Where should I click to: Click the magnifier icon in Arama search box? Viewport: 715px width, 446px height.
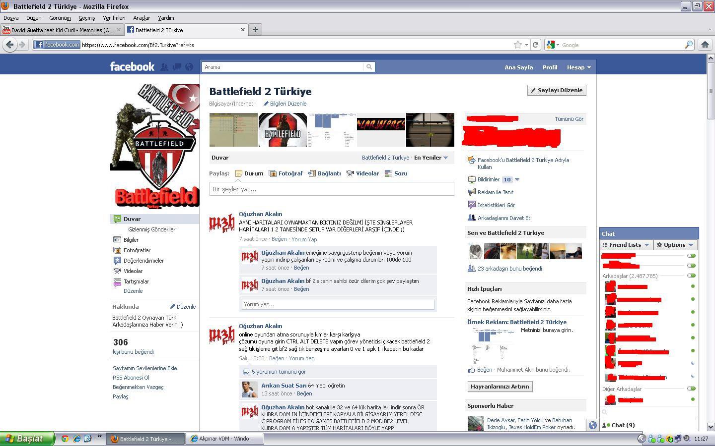pos(369,67)
